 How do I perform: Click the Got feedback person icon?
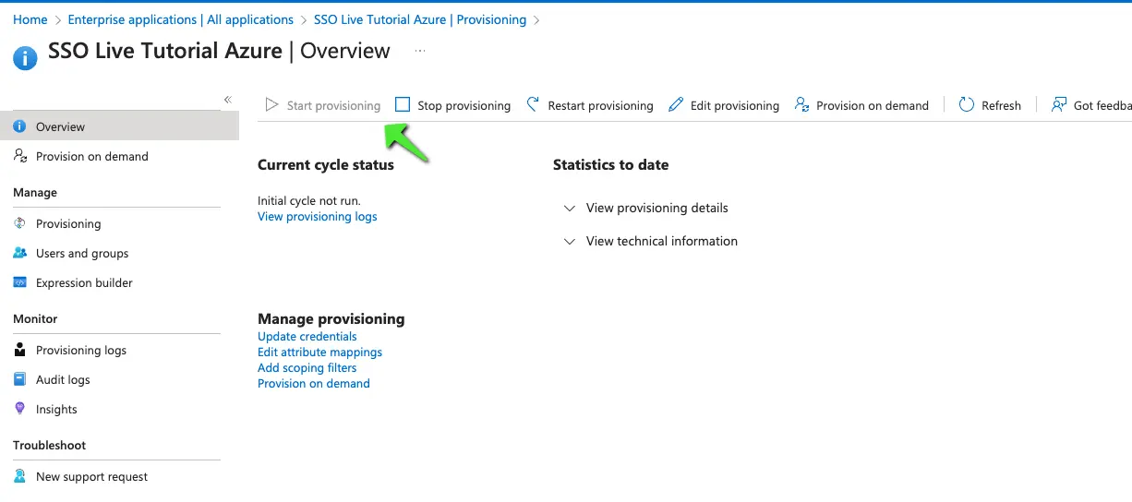(x=1059, y=105)
